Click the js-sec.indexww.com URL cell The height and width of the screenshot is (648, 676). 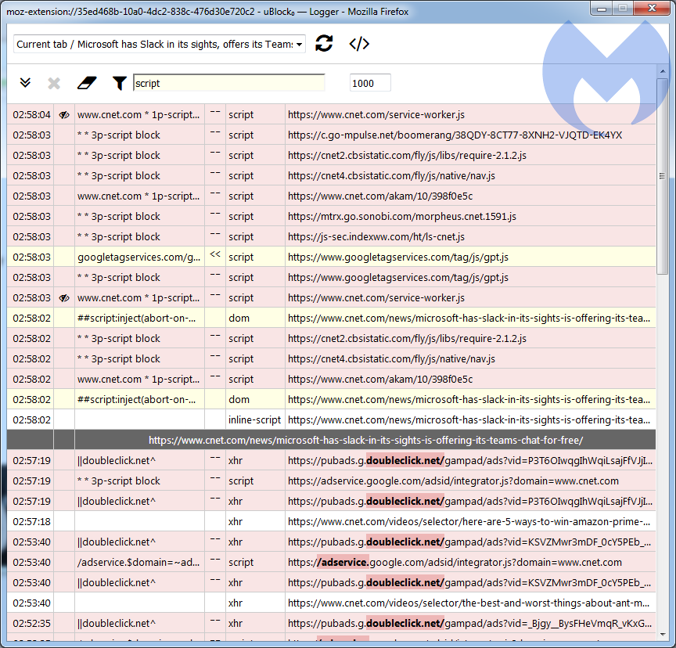tap(470, 236)
